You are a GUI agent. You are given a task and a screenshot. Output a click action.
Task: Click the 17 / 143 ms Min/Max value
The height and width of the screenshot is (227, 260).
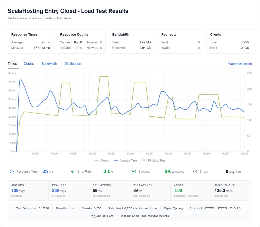pyautogui.click(x=42, y=48)
